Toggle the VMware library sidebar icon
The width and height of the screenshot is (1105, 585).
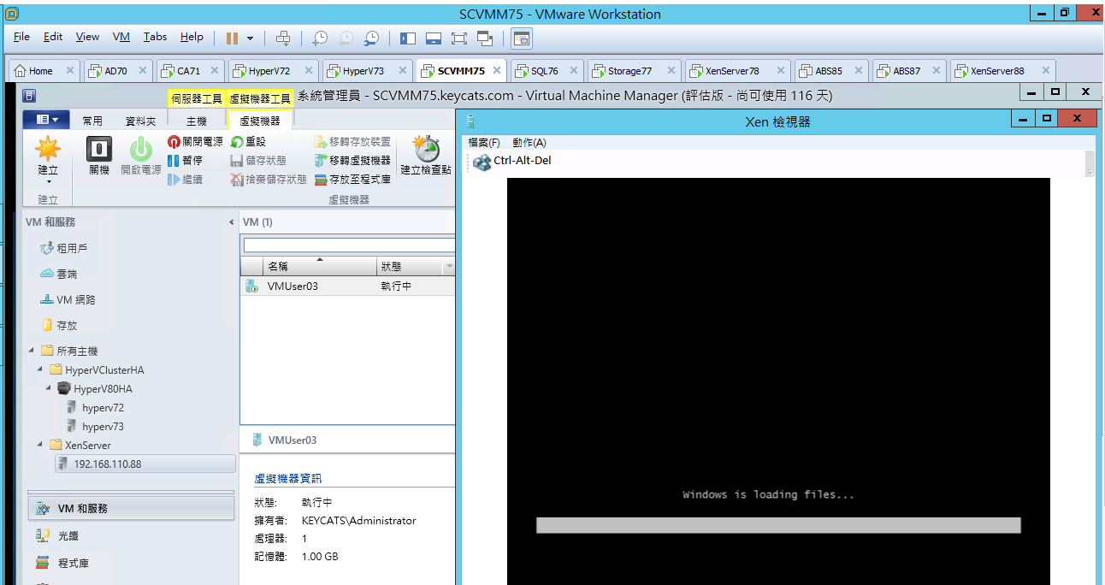pyautogui.click(x=408, y=38)
